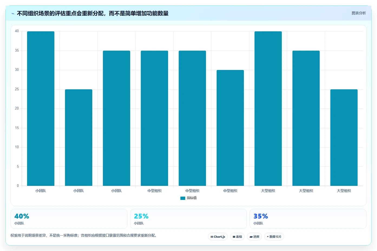The height and width of the screenshot is (251, 377).
Task: Select the 数据卡片 tag pill
Action: click(274, 237)
